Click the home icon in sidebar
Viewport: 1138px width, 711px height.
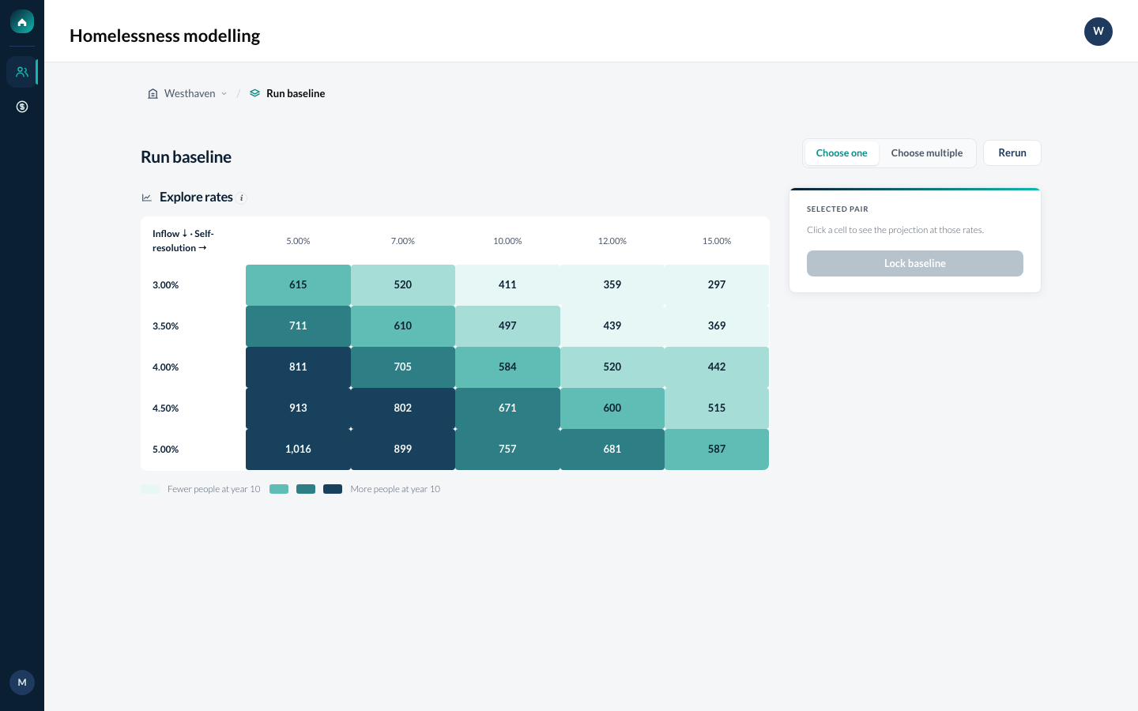pos(22,22)
